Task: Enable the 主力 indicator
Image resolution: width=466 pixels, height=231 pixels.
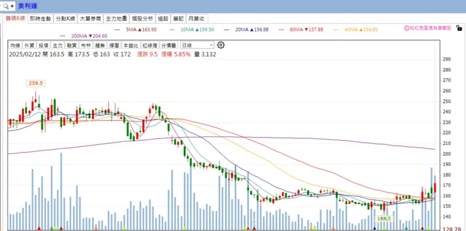Action: click(x=57, y=45)
